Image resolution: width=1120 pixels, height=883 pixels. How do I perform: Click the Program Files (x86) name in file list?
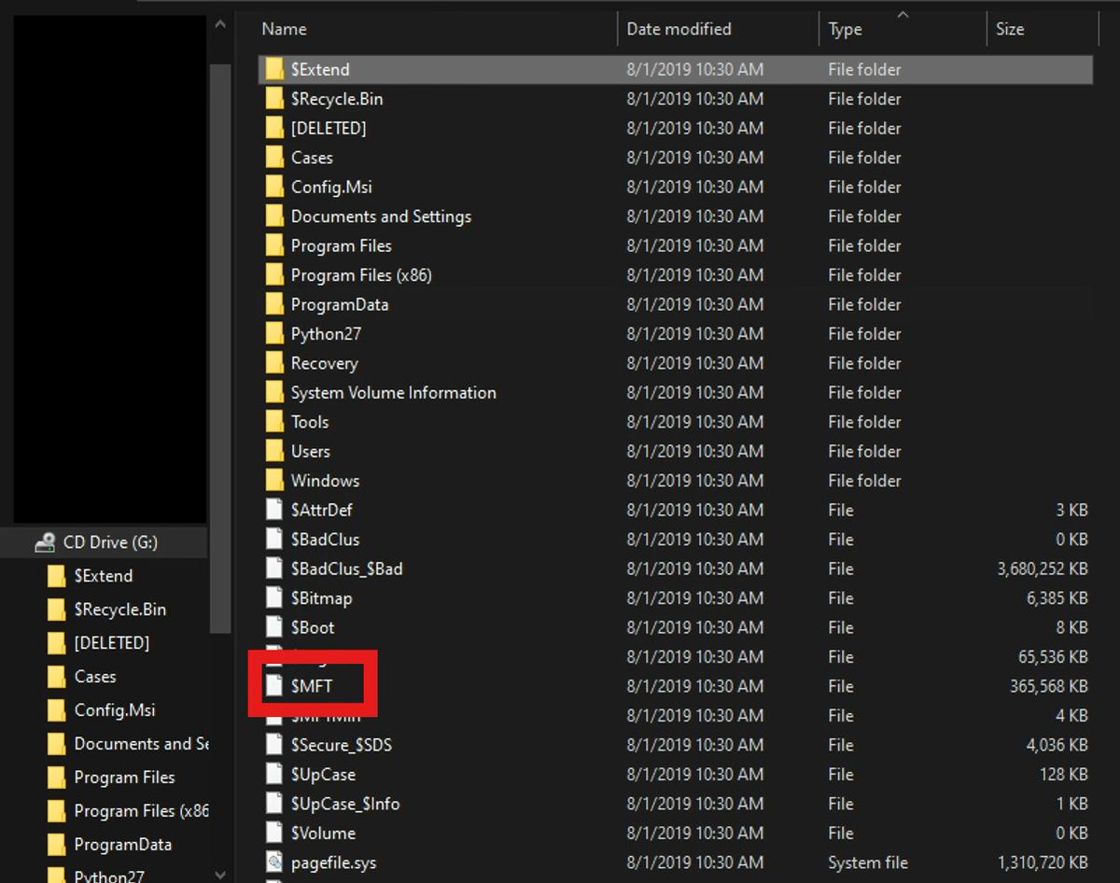tap(361, 275)
